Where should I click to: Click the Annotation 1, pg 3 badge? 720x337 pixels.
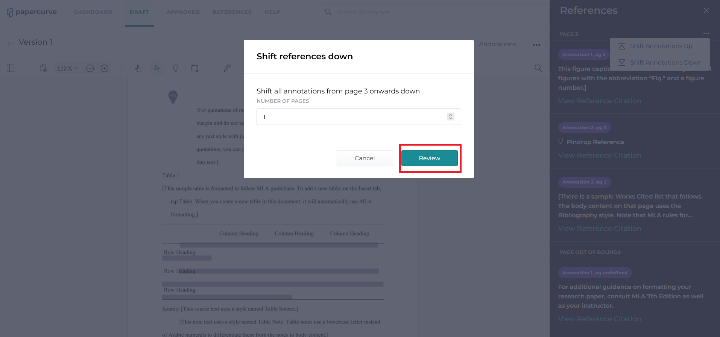pos(584,54)
